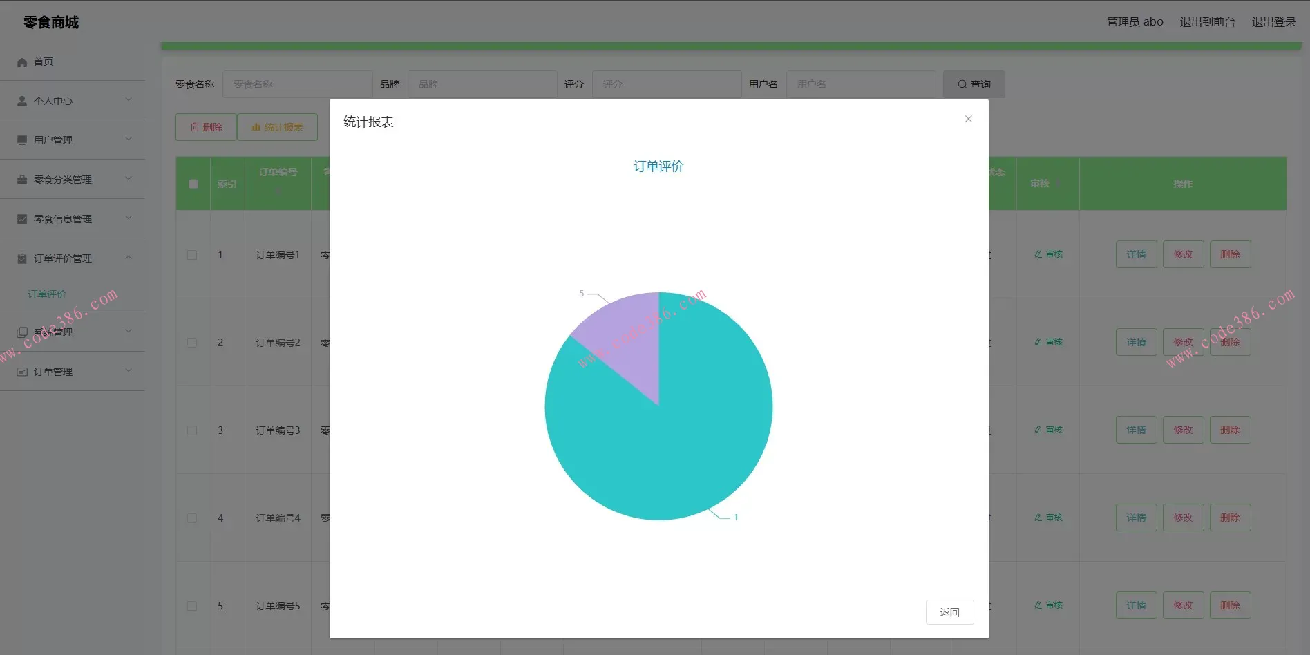Click the 审核 edit icon in row 2
This screenshot has width=1310, height=655.
1038,342
